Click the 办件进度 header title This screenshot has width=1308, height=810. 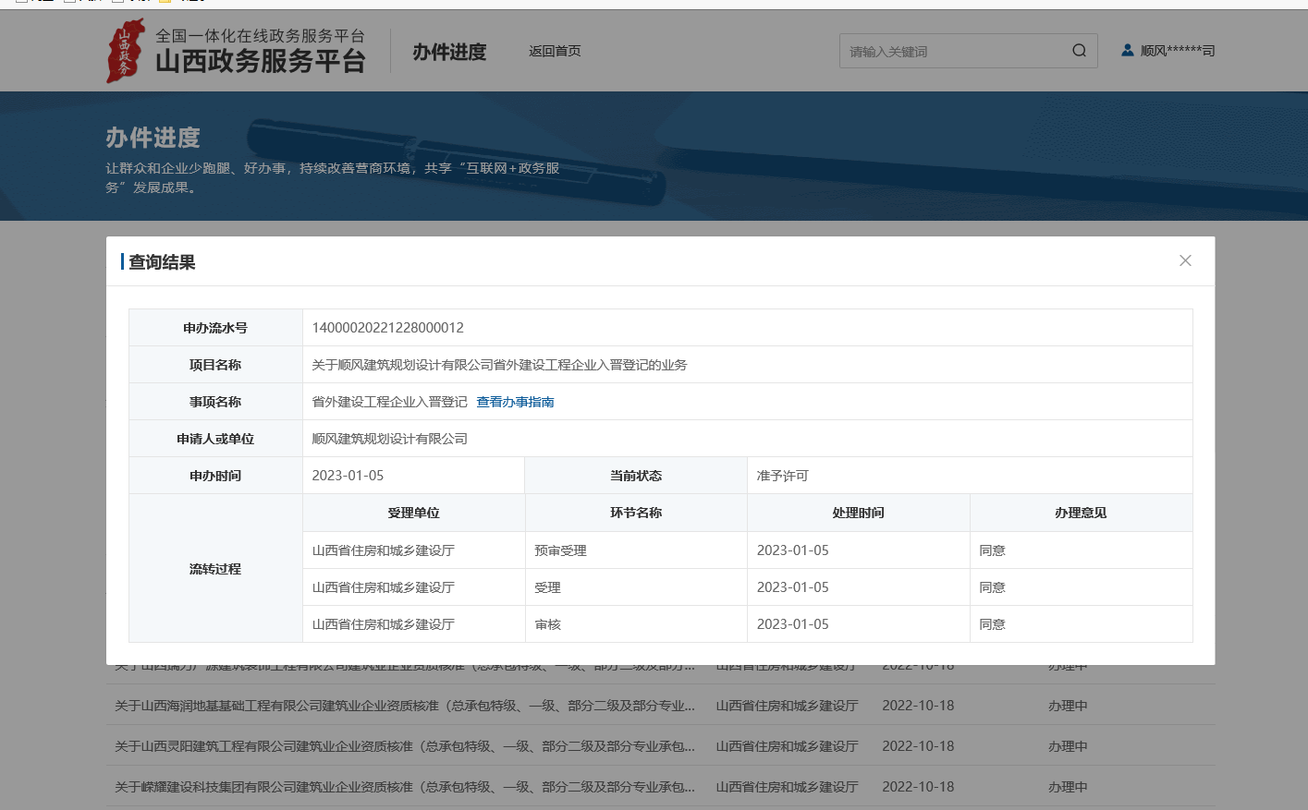pos(449,52)
